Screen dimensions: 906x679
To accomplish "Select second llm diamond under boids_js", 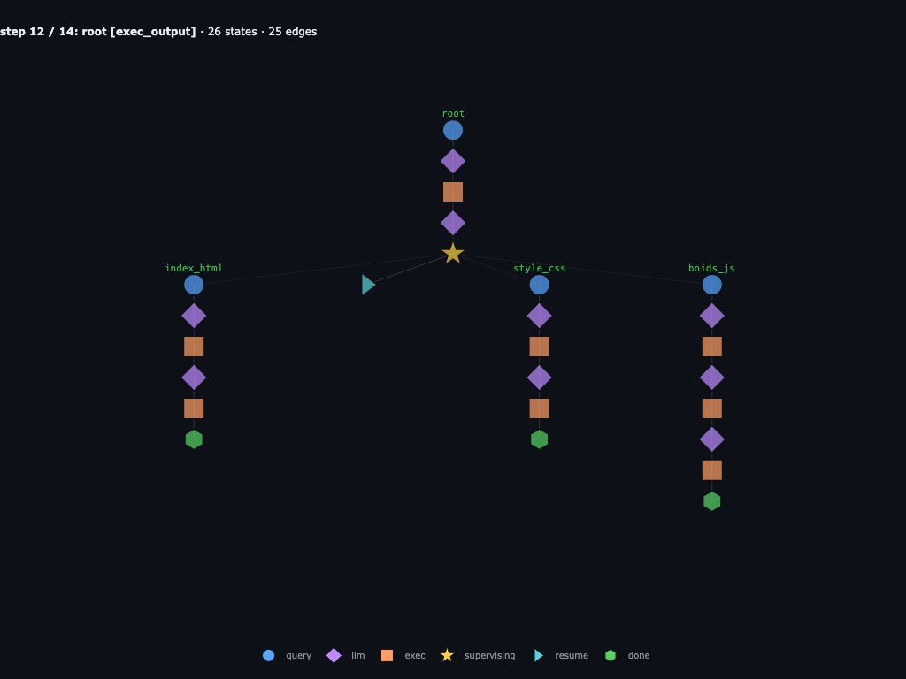I will pyautogui.click(x=712, y=378).
